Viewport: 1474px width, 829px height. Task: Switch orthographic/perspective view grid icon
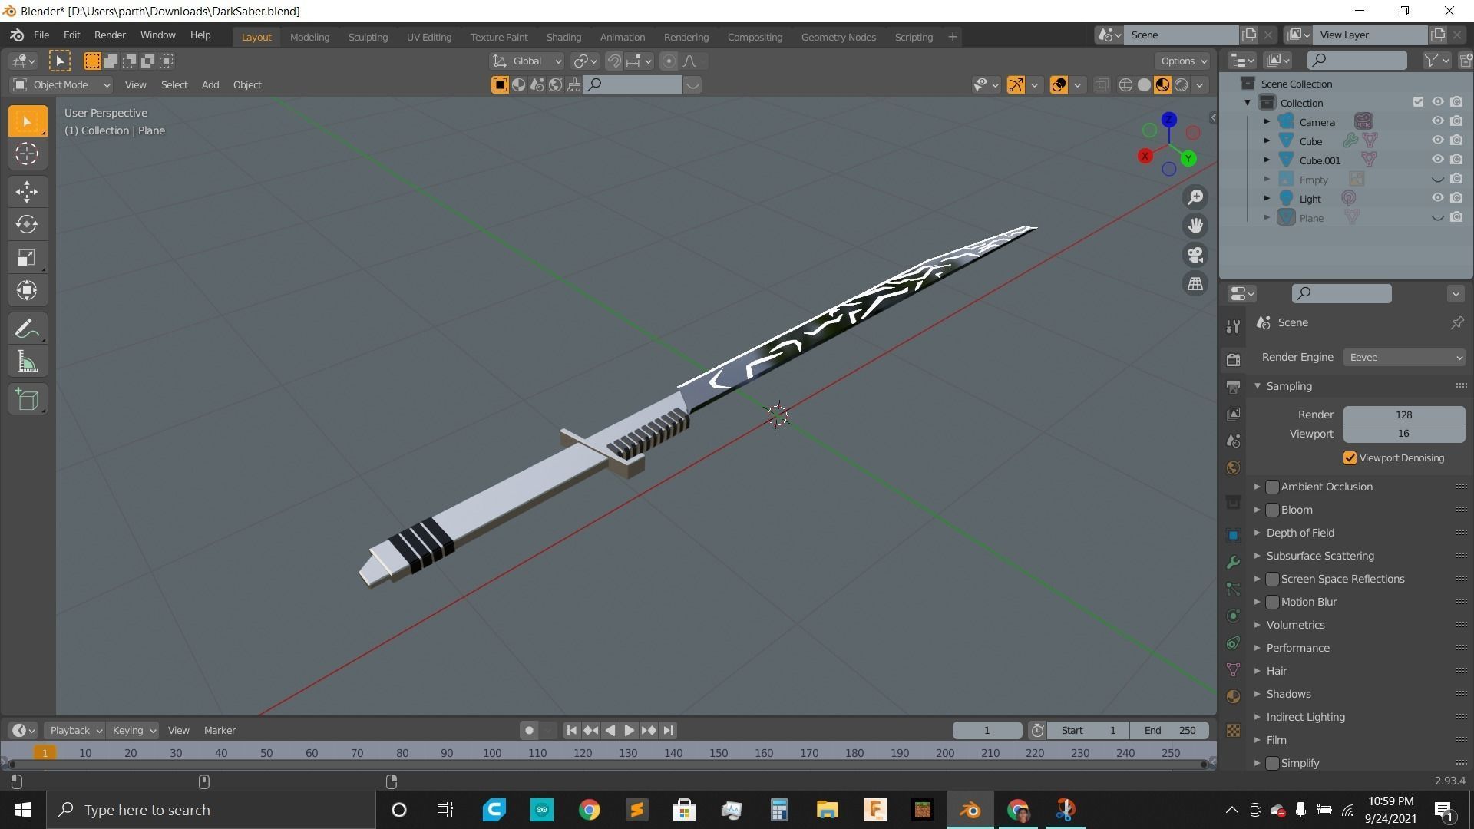click(x=1195, y=283)
